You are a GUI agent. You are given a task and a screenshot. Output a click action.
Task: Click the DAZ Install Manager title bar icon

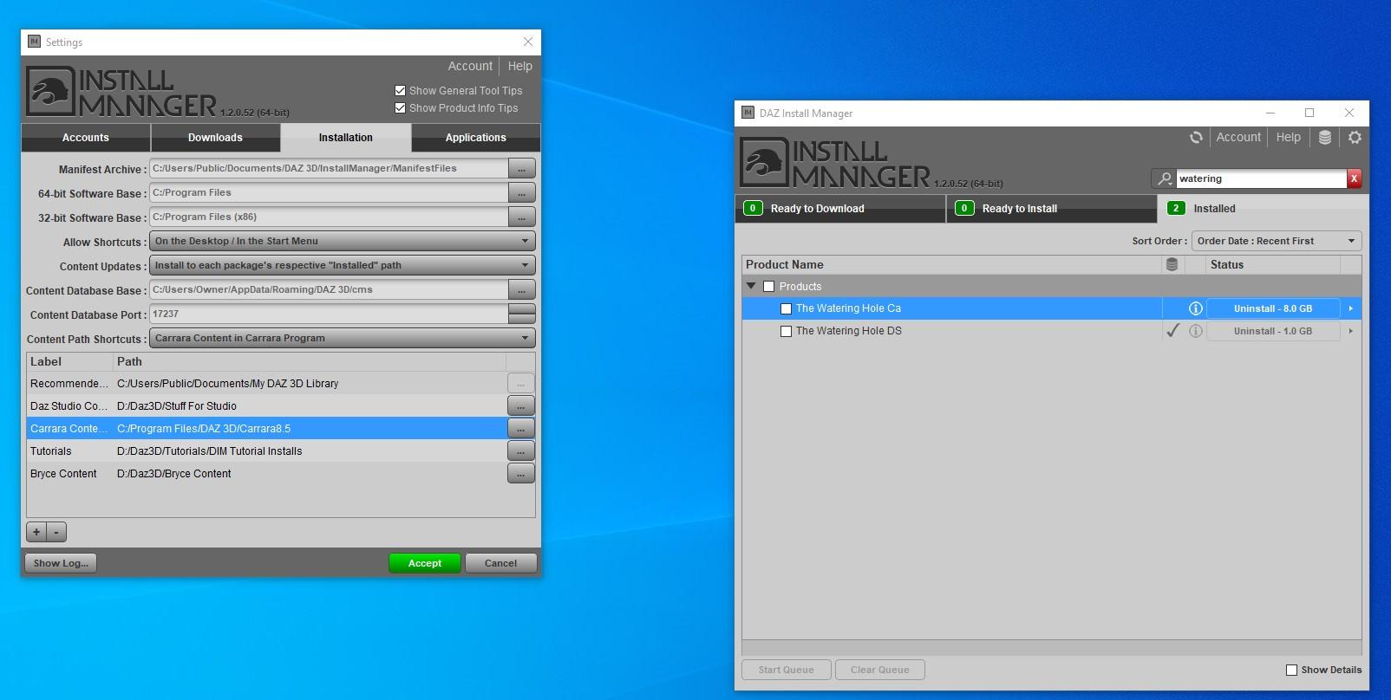click(x=748, y=113)
